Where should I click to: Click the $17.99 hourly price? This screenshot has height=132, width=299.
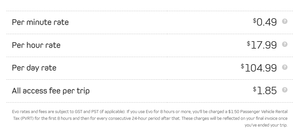click(x=262, y=45)
